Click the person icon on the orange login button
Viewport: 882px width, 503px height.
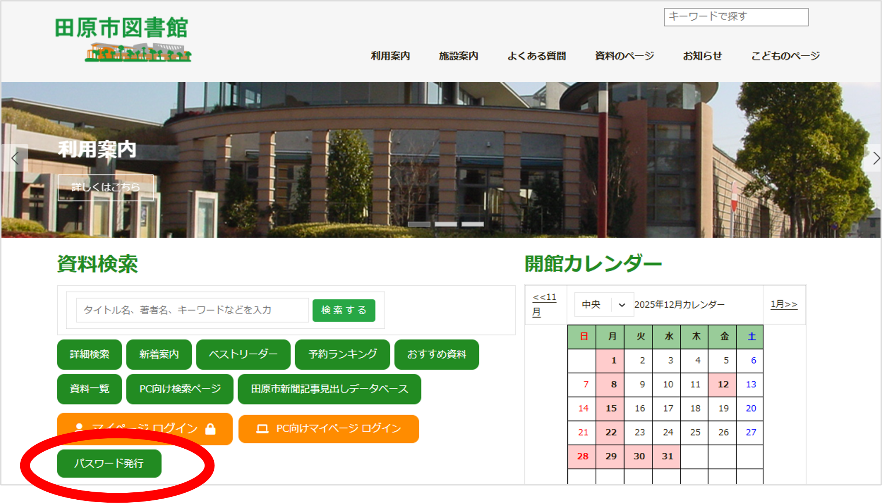(79, 427)
